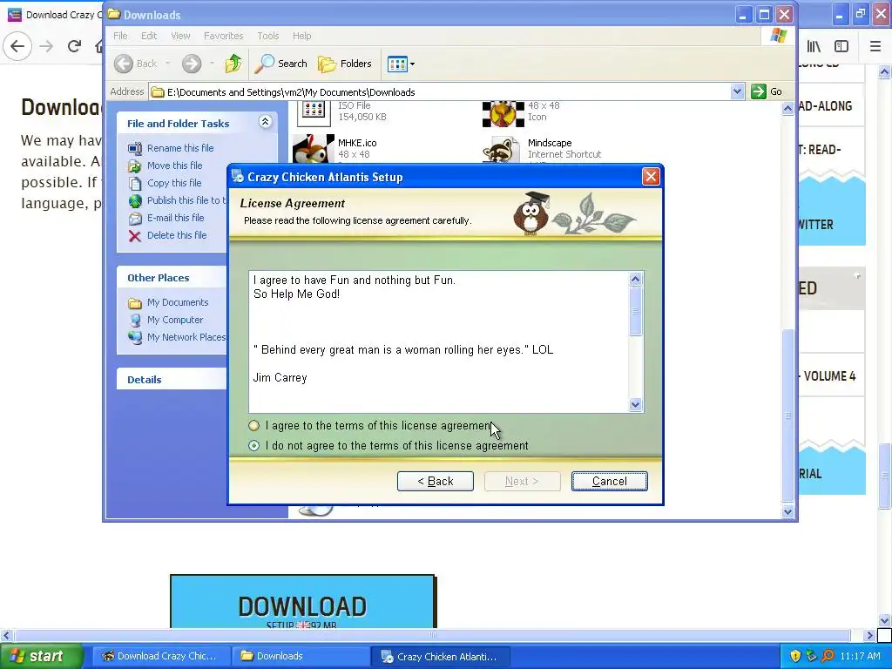892x669 pixels.
Task: Switch to Crazy Chicken Atlanti... taskbar item
Action: coord(440,657)
